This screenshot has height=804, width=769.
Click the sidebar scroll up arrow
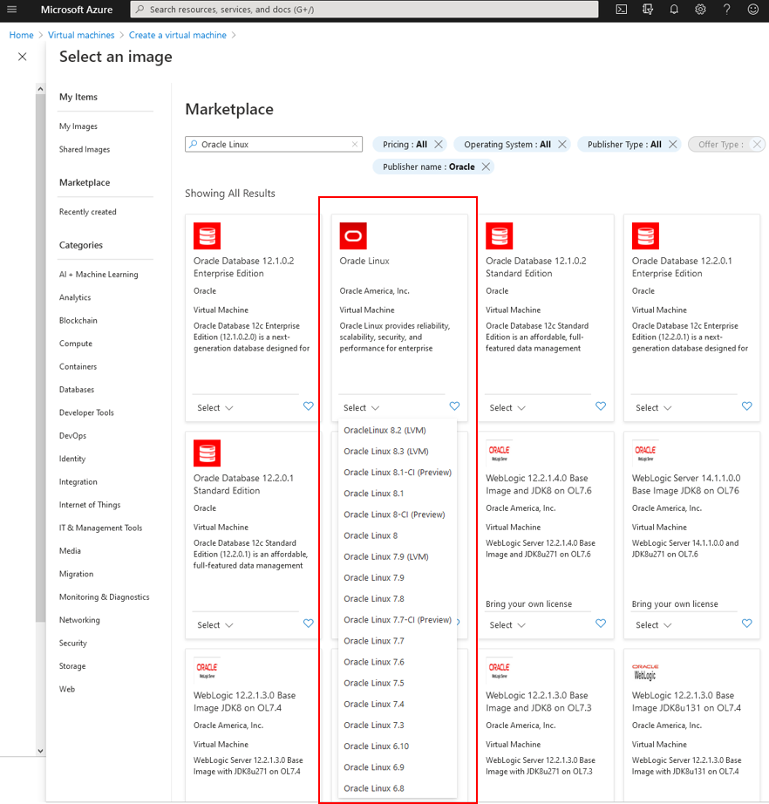click(x=40, y=89)
